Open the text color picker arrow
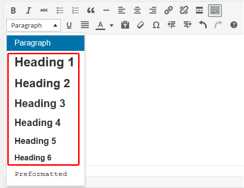This screenshot has height=188, width=244. tap(112, 25)
